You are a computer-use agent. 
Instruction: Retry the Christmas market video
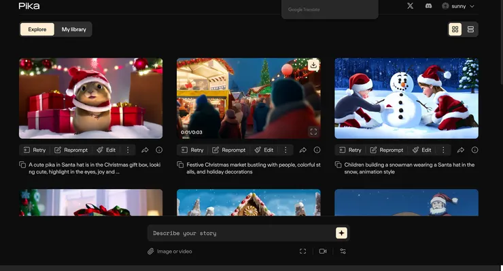click(x=192, y=150)
